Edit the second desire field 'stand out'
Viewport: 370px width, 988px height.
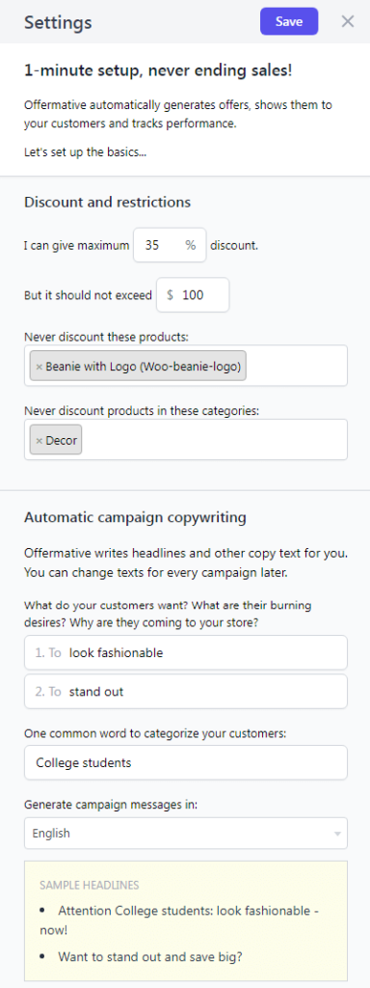186,691
